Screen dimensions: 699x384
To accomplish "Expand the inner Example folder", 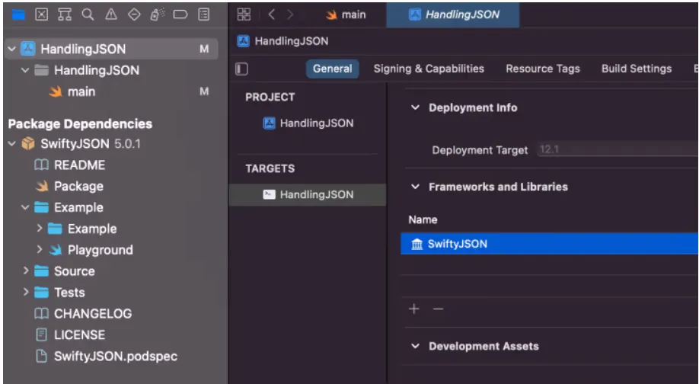I will (40, 229).
